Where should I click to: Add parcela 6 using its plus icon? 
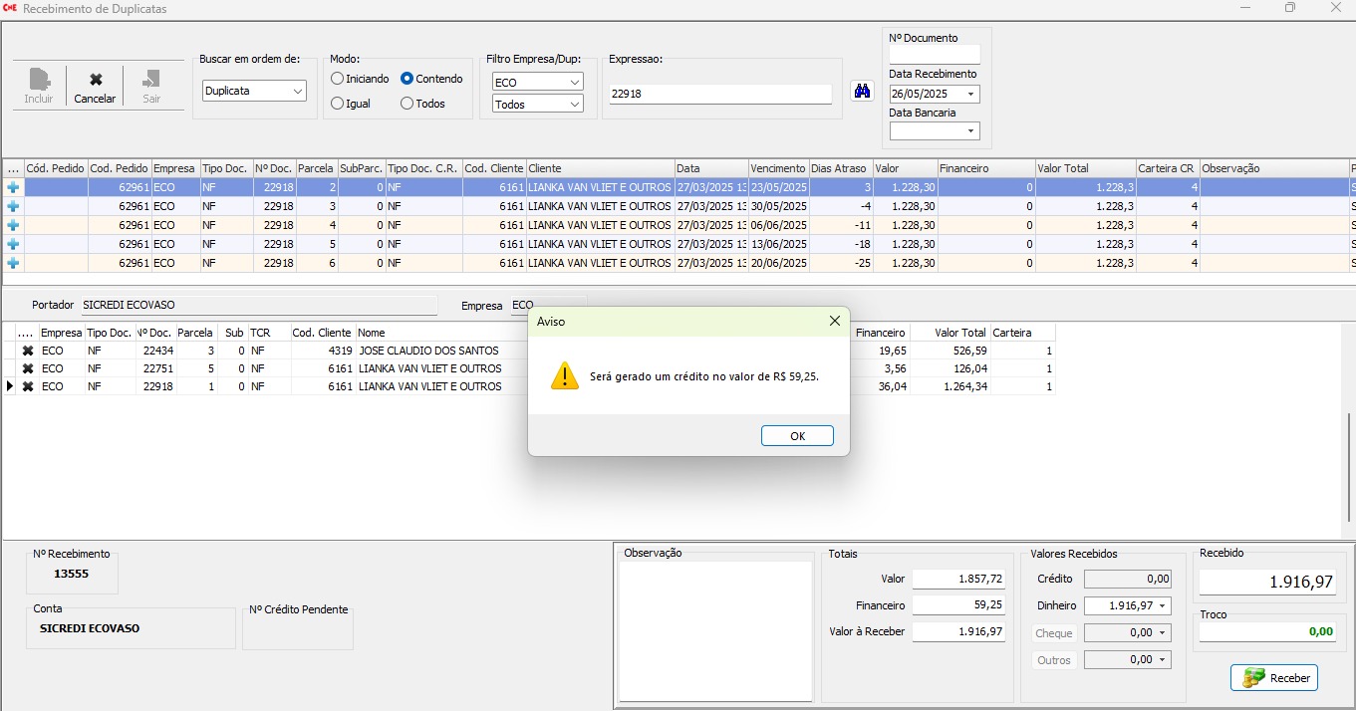tap(14, 263)
